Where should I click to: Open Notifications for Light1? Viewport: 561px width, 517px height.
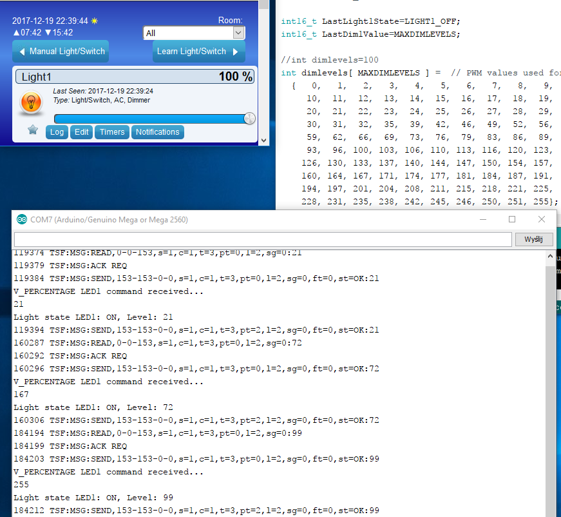pos(158,132)
